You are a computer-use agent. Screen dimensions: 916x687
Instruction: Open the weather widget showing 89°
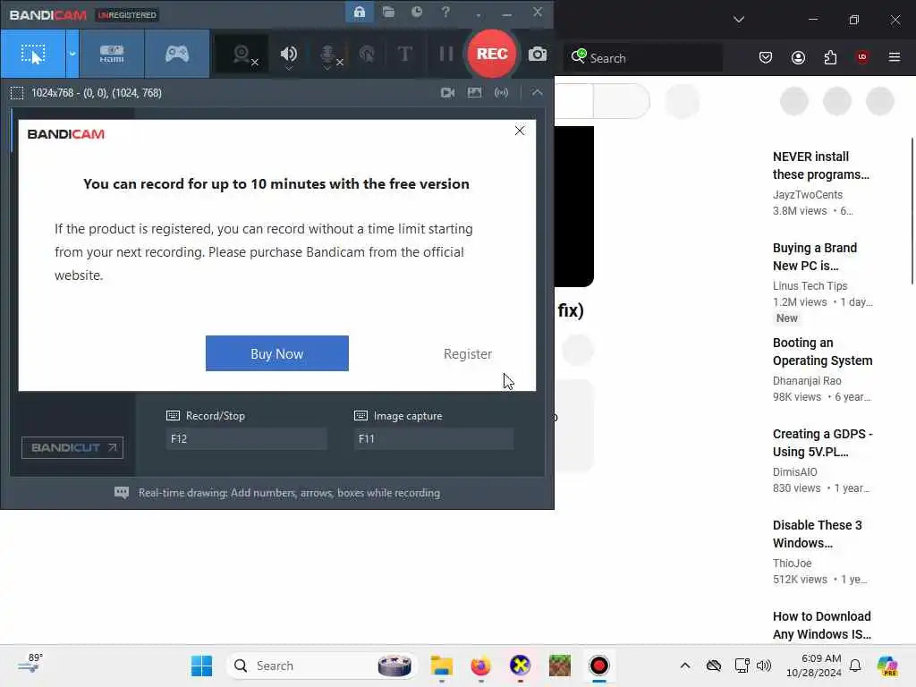point(30,663)
